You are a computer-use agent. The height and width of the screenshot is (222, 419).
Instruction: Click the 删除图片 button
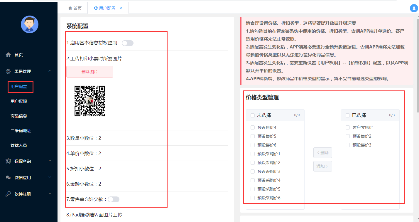point(90,72)
